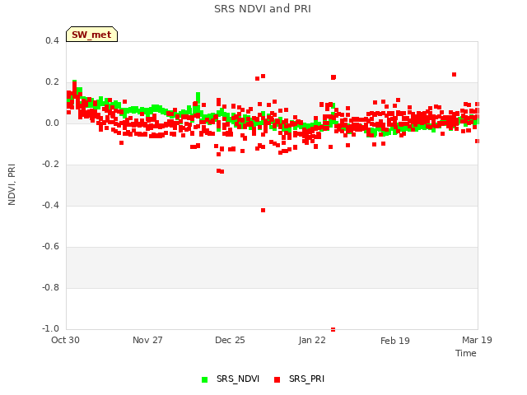Viewport: 527px width, 395px height.
Task: Click the 0.2 y-axis tick label
Action: tap(52, 82)
